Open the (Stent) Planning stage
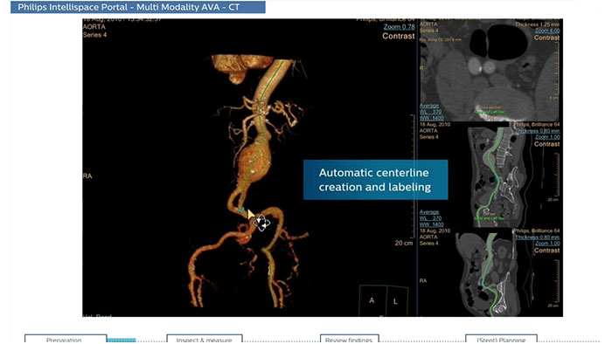612x344 pixels. point(501,339)
